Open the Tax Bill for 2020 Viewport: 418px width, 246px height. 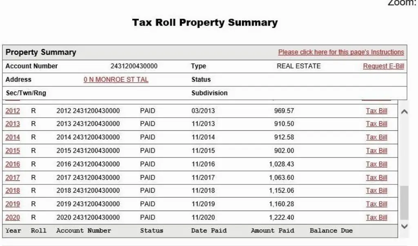pyautogui.click(x=376, y=217)
